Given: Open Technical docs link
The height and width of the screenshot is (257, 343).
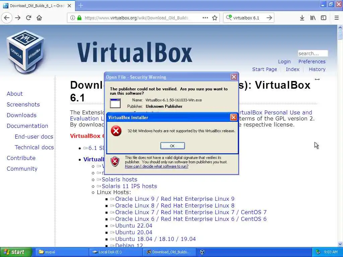Looking at the screenshot, I should tap(34, 147).
